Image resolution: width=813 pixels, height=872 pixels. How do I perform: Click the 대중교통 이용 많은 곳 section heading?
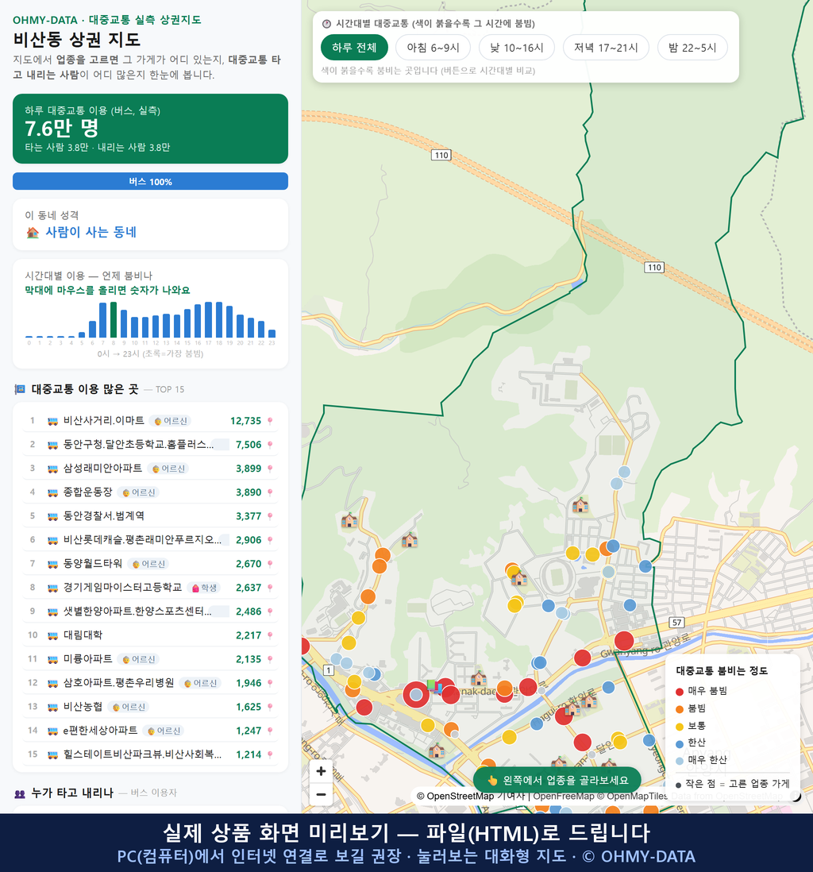[84, 389]
